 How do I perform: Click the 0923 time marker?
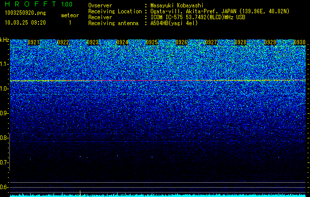point(93,42)
